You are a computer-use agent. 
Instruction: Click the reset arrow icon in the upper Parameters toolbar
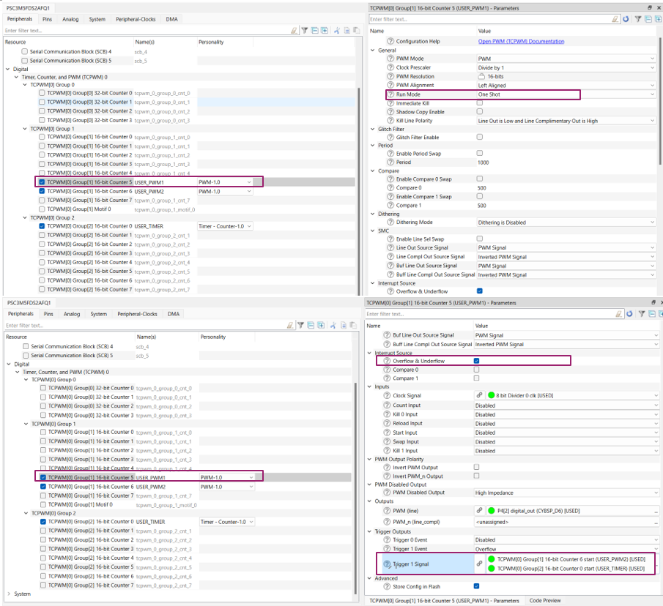[626, 19]
